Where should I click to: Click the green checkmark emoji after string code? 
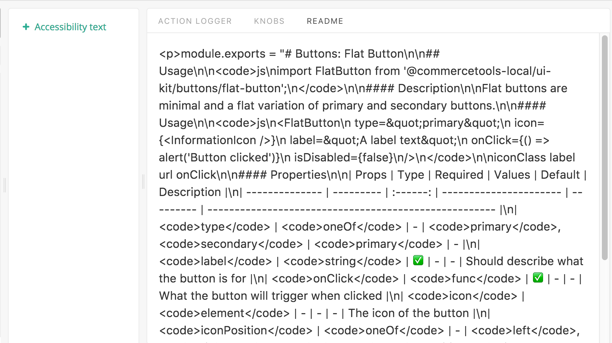pyautogui.click(x=418, y=260)
